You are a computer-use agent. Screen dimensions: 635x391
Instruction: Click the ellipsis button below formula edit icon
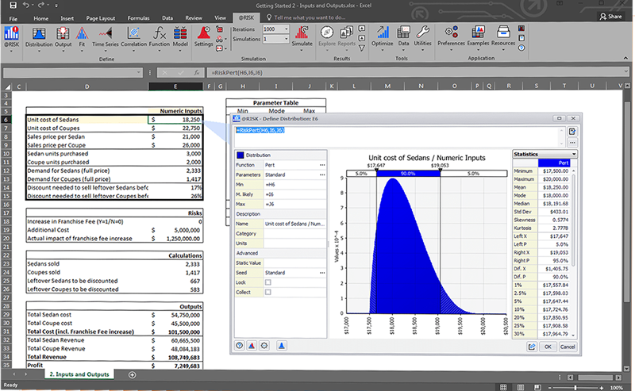click(572, 143)
